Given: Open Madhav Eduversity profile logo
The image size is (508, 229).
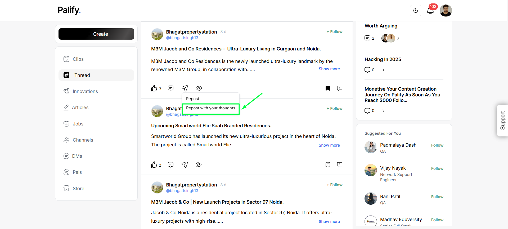Looking at the screenshot, I should click(371, 221).
